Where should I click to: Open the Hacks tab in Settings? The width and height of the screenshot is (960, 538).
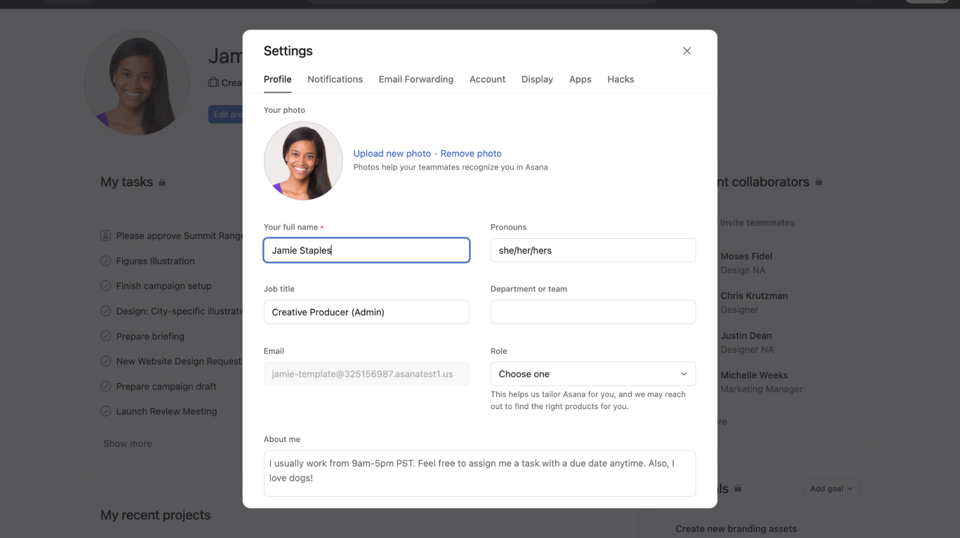click(620, 79)
